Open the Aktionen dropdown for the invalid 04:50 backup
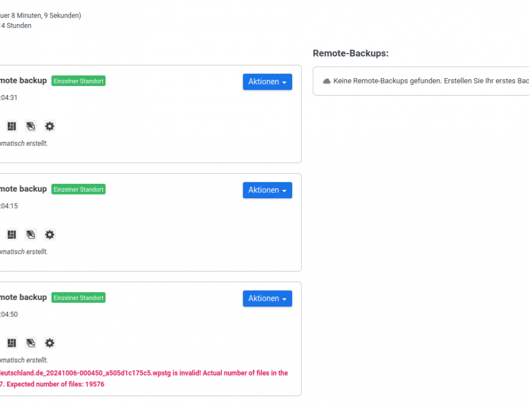This screenshot has height=405, width=529. tap(267, 299)
